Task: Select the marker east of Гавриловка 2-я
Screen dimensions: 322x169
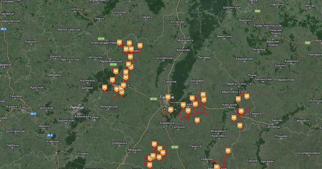Action: pyautogui.click(x=247, y=96)
